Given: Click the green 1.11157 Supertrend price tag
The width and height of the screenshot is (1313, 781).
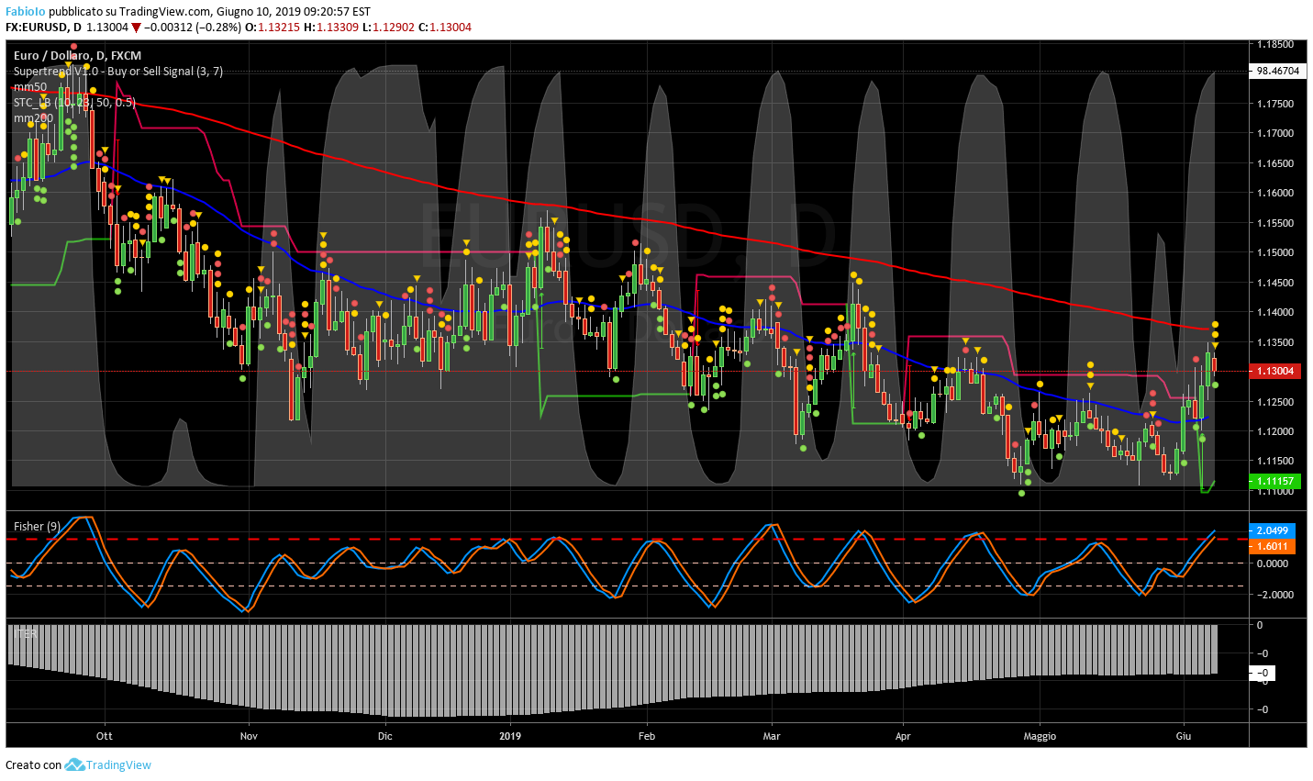Looking at the screenshot, I should [1277, 481].
